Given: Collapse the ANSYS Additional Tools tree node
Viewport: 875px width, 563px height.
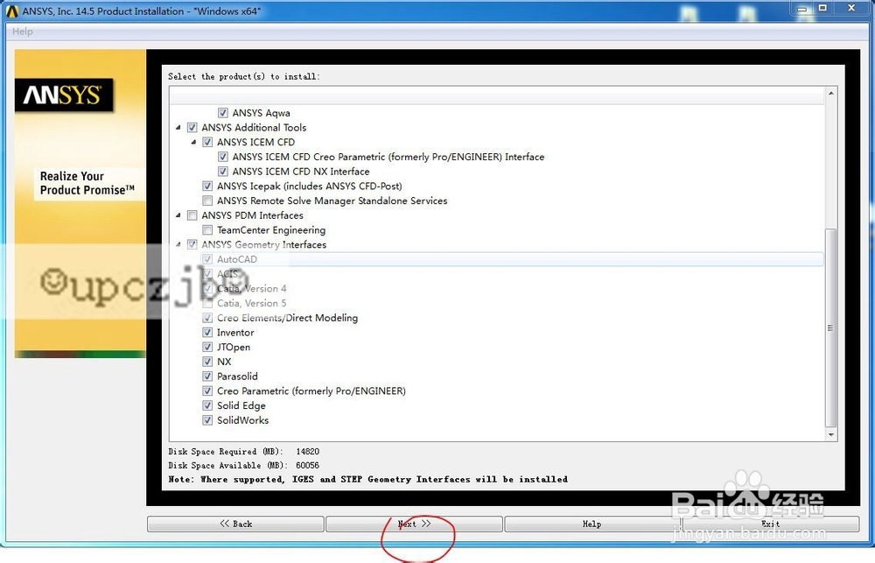Looking at the screenshot, I should (x=178, y=127).
